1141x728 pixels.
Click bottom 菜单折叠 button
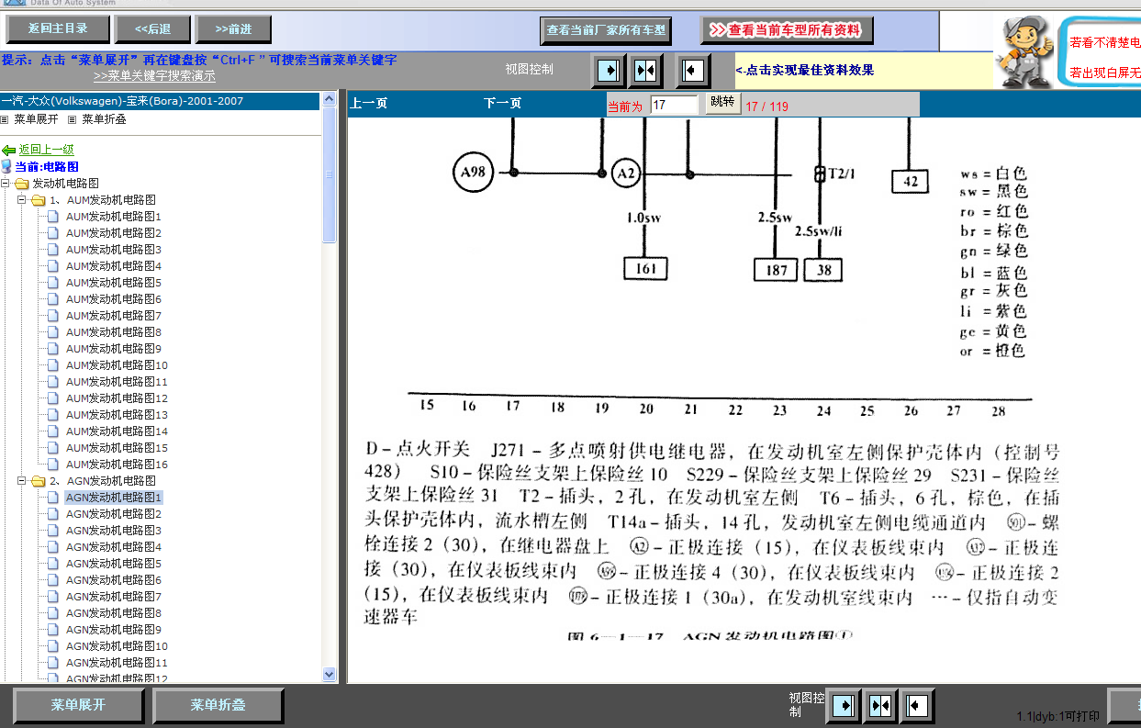click(218, 705)
